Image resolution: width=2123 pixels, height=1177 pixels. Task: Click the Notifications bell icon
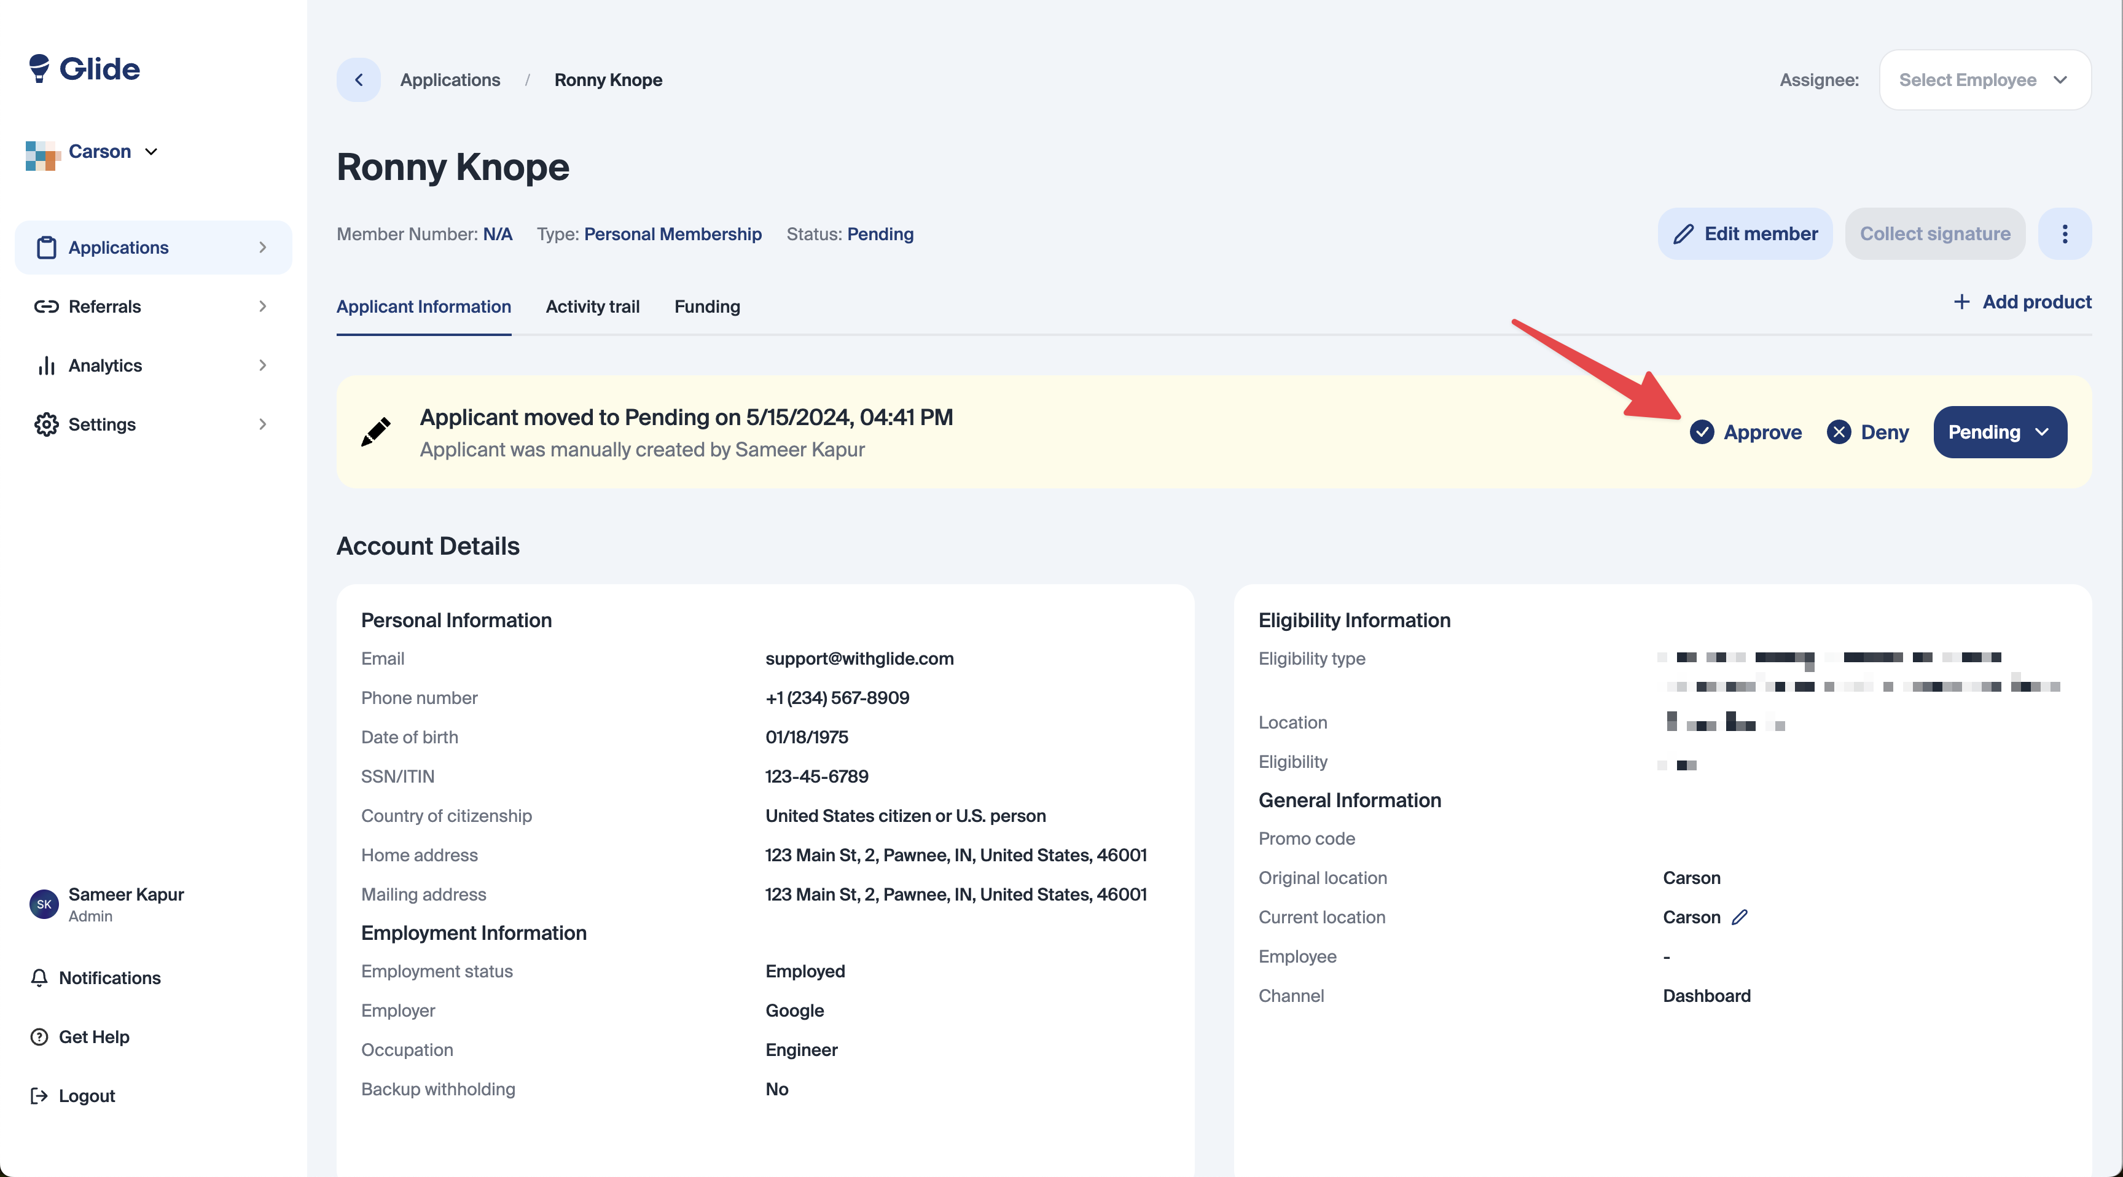pos(39,977)
